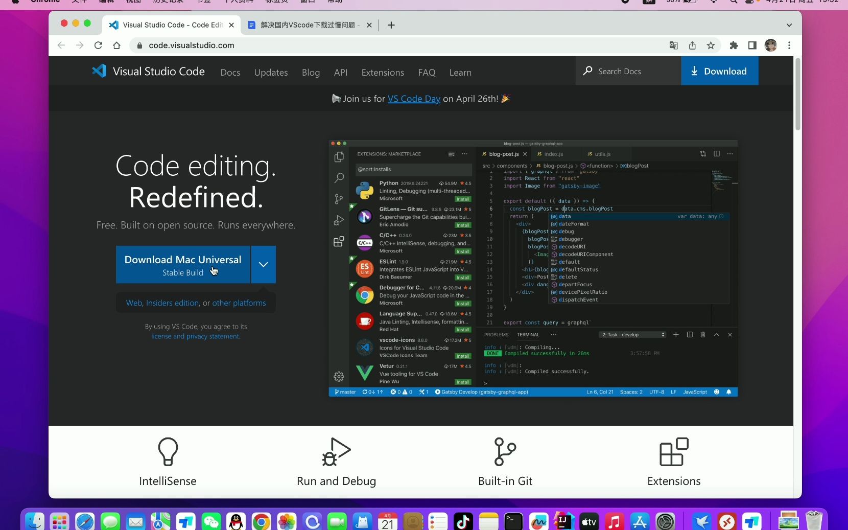This screenshot has width=848, height=530.
Task: Open the Extensions blocks feature icon at bottom
Action: (674, 452)
